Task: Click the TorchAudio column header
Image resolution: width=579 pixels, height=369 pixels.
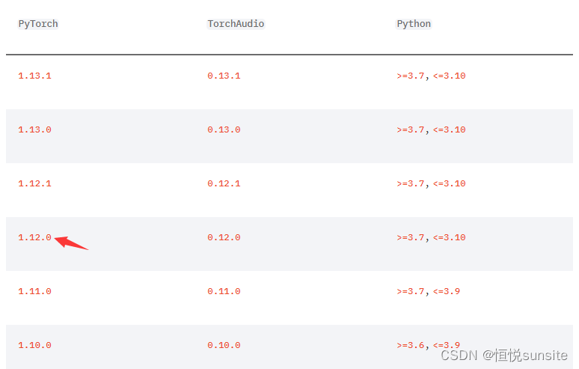Action: click(x=236, y=24)
